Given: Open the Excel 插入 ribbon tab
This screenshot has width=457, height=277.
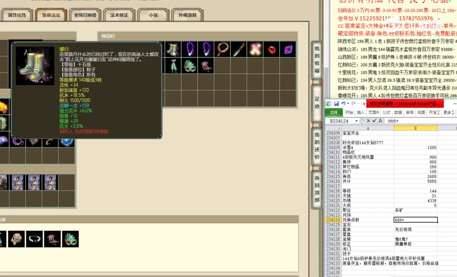Looking at the screenshot, I should 360,113.
